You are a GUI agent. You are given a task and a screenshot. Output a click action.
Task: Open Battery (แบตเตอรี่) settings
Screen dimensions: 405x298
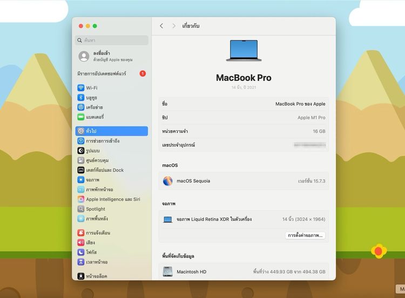tap(94, 117)
